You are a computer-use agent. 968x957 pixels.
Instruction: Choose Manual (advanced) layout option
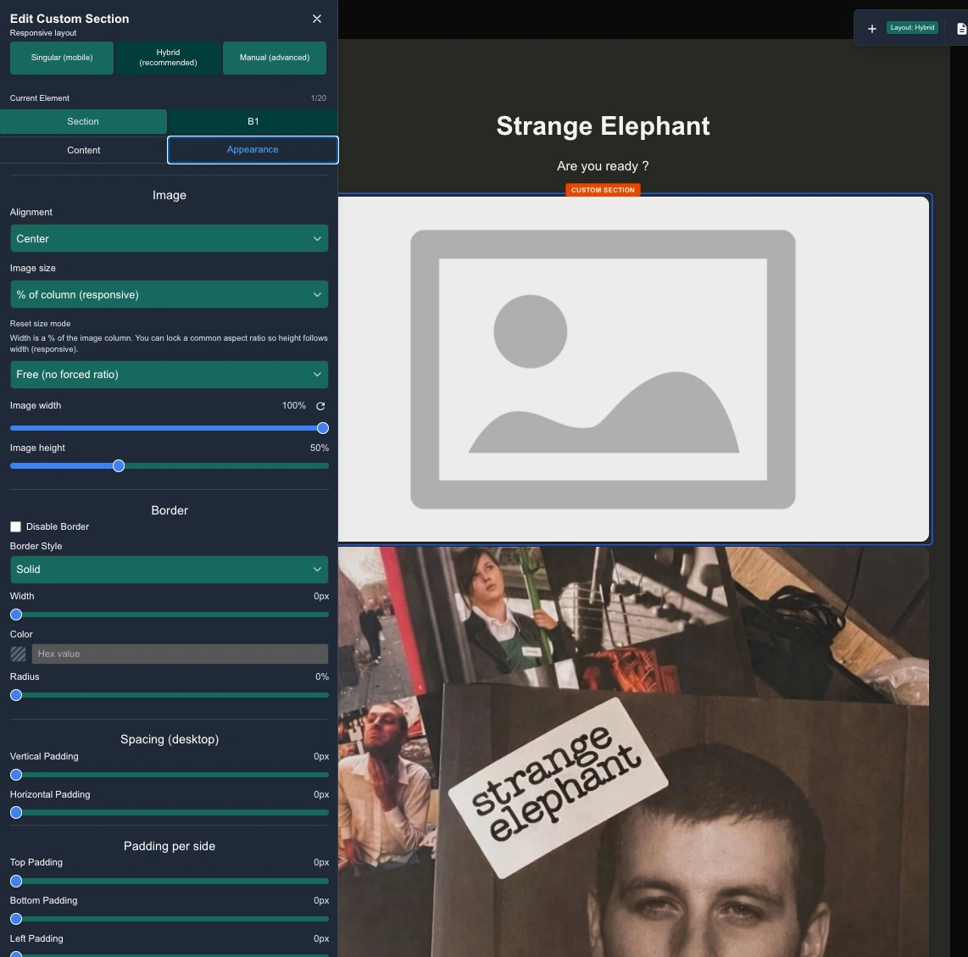[274, 58]
